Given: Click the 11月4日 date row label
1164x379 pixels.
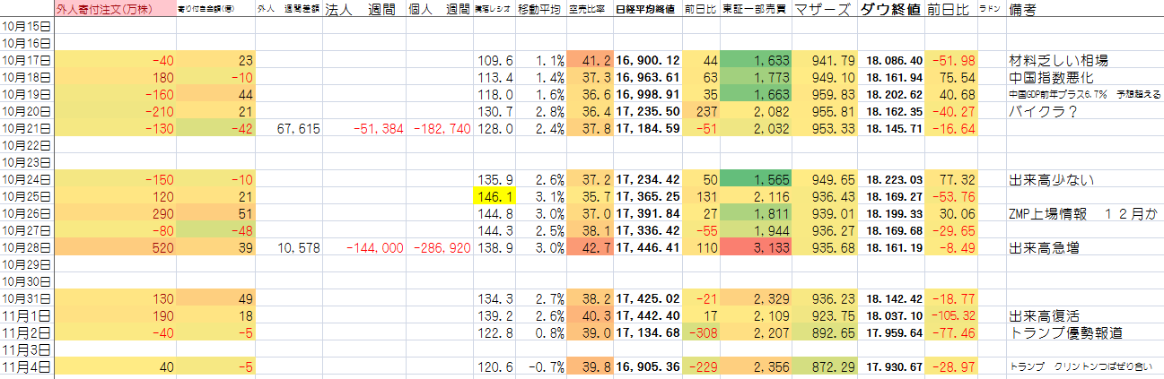Looking at the screenshot, I should tap(27, 366).
